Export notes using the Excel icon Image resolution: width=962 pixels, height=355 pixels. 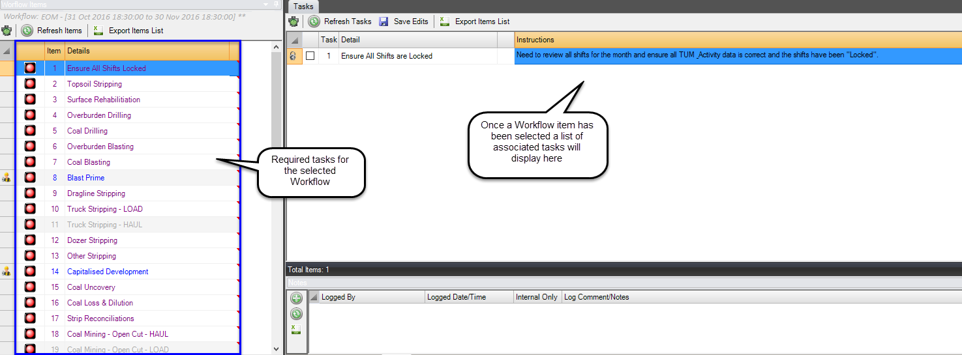click(296, 329)
